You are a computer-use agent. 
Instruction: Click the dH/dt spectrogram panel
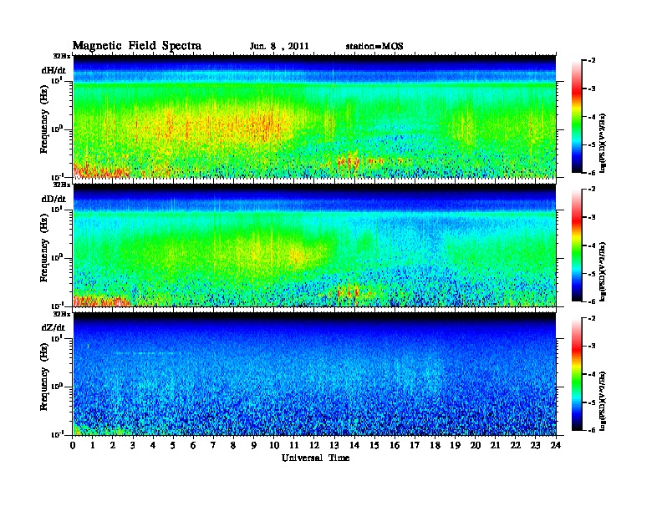314,116
